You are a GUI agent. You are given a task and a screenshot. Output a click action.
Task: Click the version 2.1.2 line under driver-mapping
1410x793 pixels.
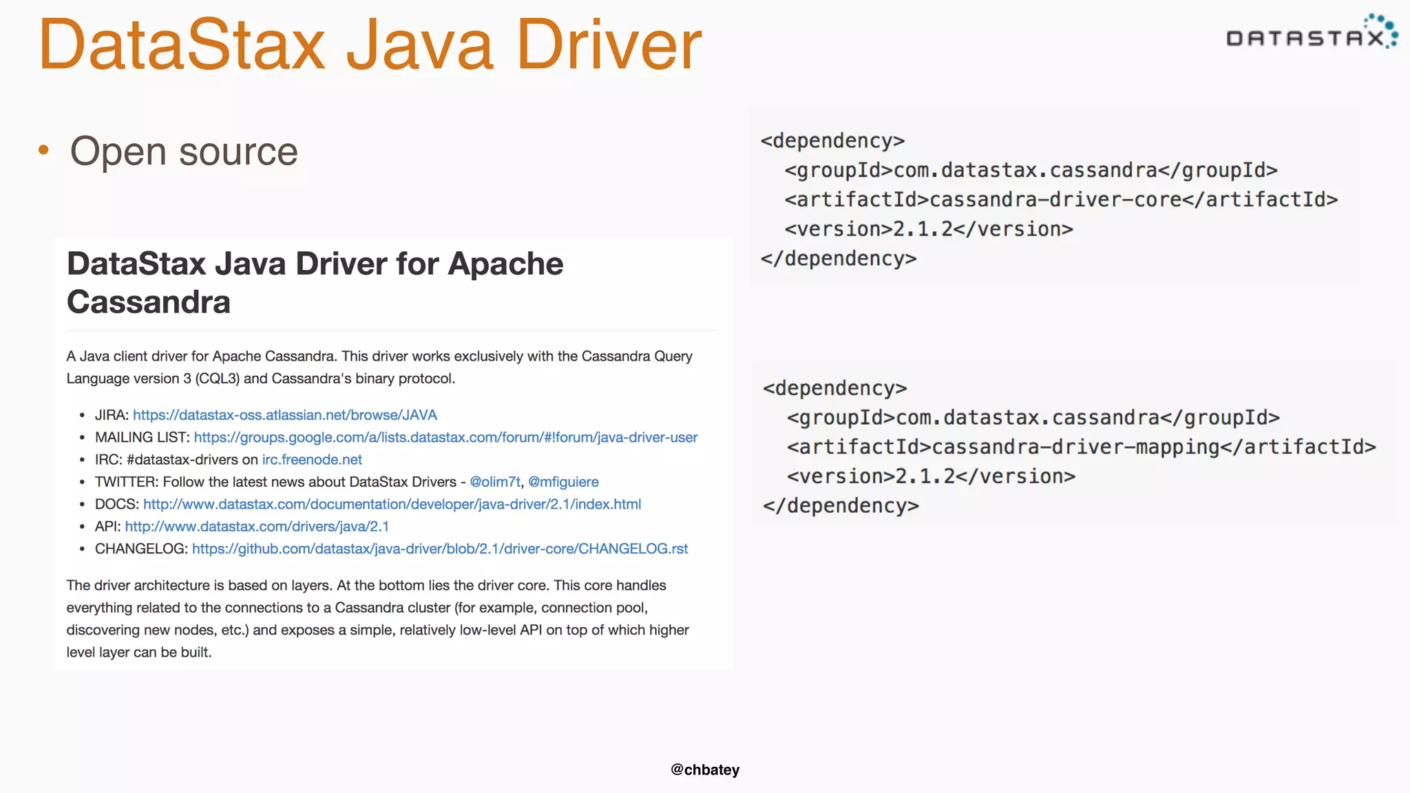click(x=931, y=476)
